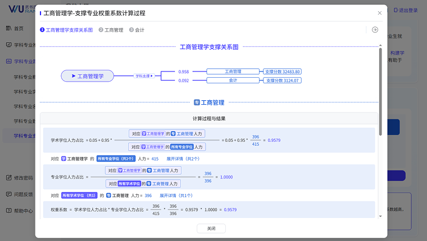The height and width of the screenshot is (241, 427).
Task: Click the 问题反馈 chat icon
Action: click(x=9, y=194)
